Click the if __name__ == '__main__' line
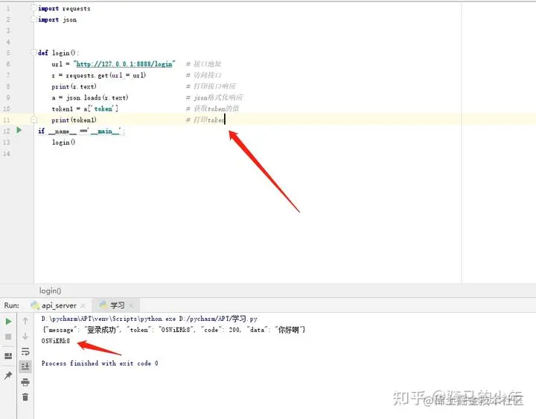The height and width of the screenshot is (419, 536). tap(81, 131)
